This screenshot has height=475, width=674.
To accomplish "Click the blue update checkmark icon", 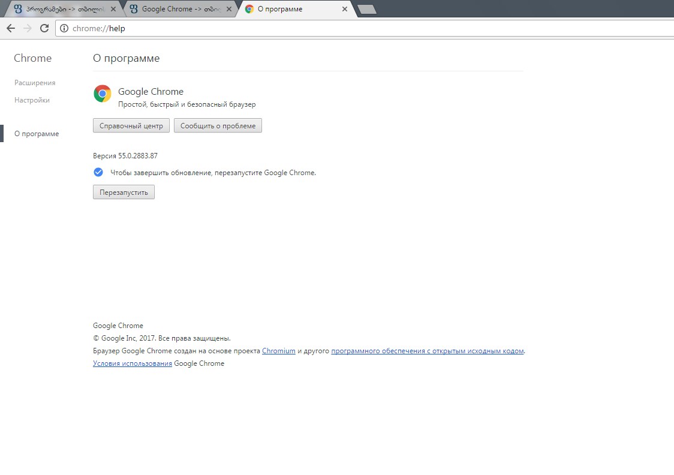I will (98, 172).
